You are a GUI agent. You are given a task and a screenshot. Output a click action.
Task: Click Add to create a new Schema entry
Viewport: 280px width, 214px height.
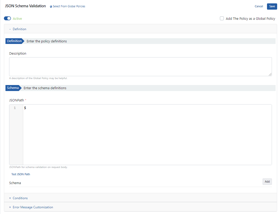pos(267,181)
